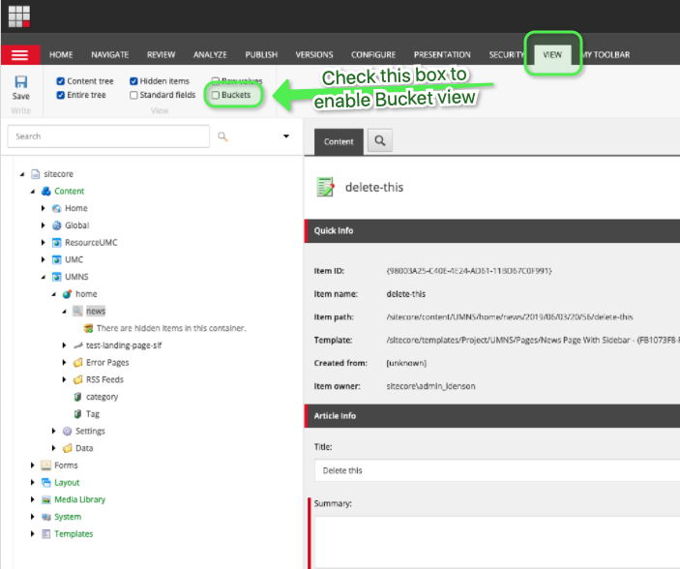The width and height of the screenshot is (680, 569).
Task: Click the sitecore root document icon
Action: (x=36, y=174)
